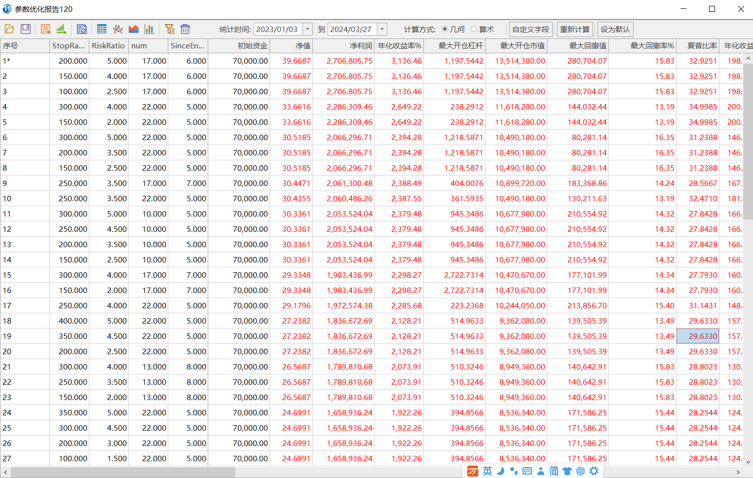The height and width of the screenshot is (478, 753).
Task: Click Sharpe ratio 32.4710 in row 10
Action: [703, 199]
